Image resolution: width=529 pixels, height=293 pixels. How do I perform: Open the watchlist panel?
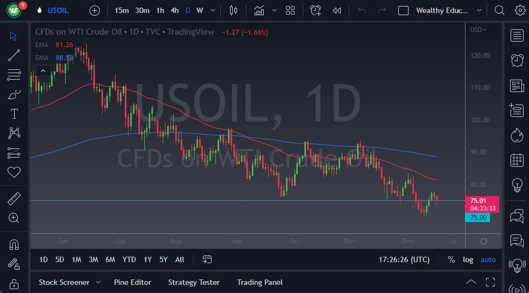tap(517, 35)
